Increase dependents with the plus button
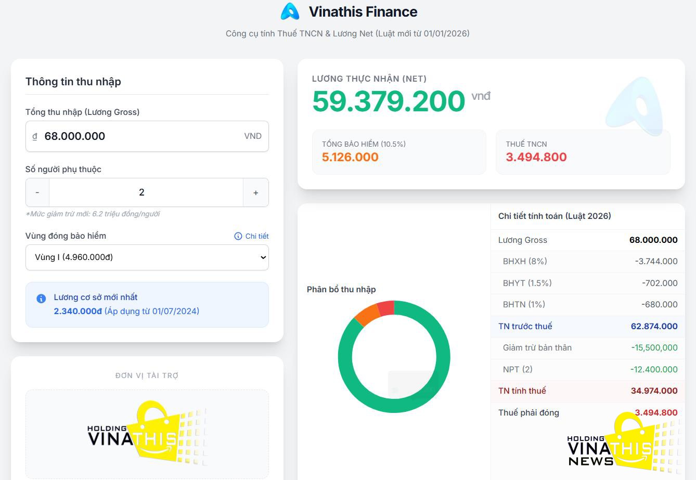Image resolution: width=696 pixels, height=480 pixels. tap(255, 192)
